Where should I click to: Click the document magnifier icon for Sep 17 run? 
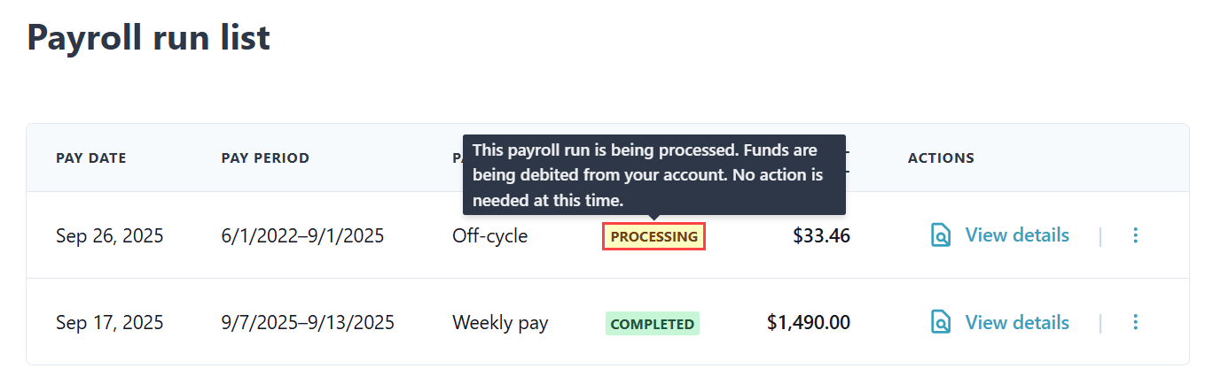click(x=941, y=323)
